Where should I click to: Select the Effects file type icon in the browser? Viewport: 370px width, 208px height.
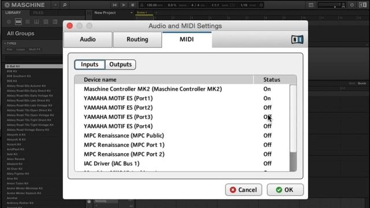point(46,22)
